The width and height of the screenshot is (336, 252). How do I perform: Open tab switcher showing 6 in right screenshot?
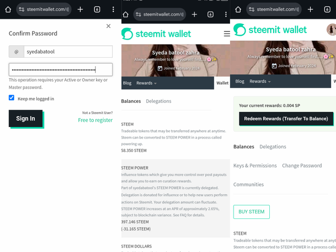327,9
